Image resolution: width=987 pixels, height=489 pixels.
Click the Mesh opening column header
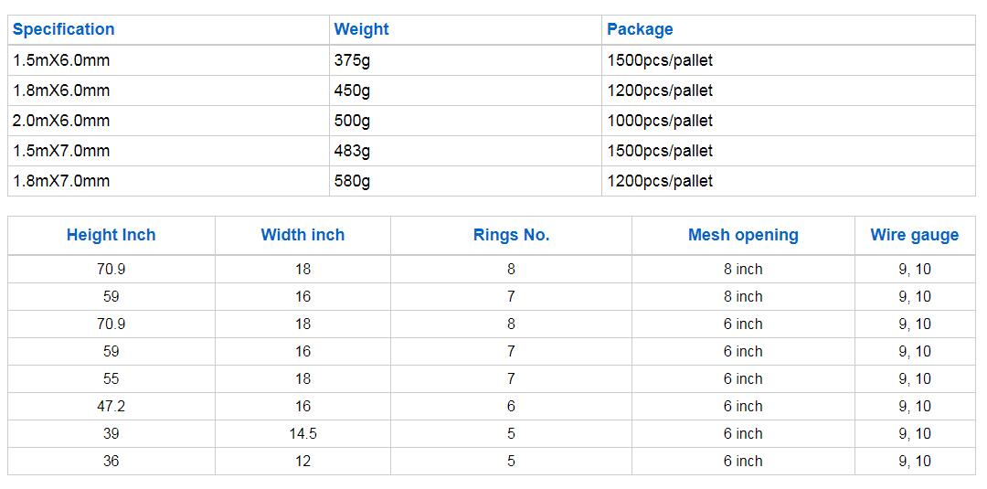pos(743,236)
